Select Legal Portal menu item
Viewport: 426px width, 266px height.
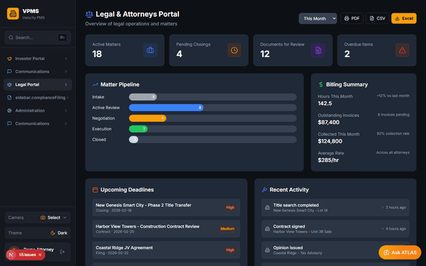(x=38, y=84)
